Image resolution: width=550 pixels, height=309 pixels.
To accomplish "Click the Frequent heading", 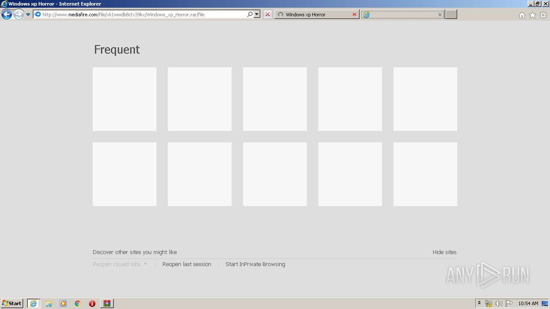I will (117, 49).
